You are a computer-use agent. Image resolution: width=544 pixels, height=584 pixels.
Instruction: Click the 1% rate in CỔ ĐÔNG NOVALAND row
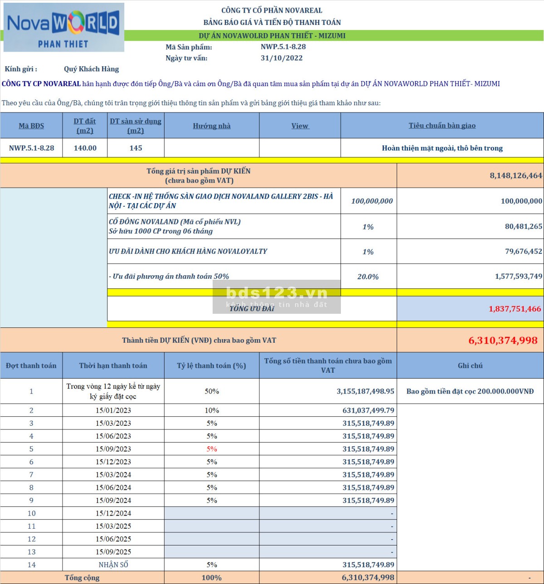pyautogui.click(x=368, y=227)
